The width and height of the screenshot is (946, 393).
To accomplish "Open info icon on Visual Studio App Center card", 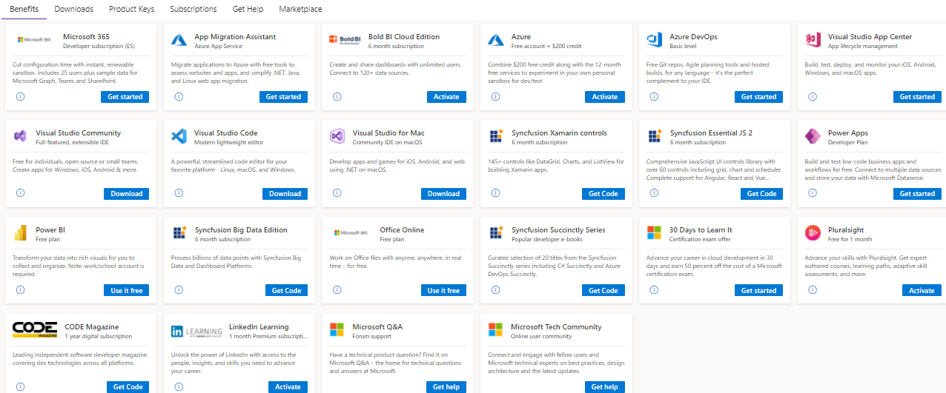I will click(x=813, y=96).
